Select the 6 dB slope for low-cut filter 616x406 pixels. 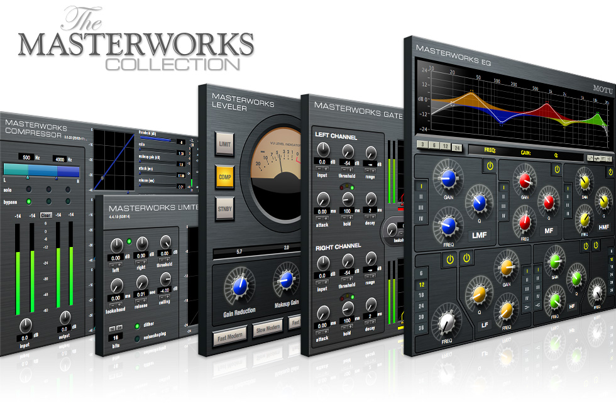point(421,273)
